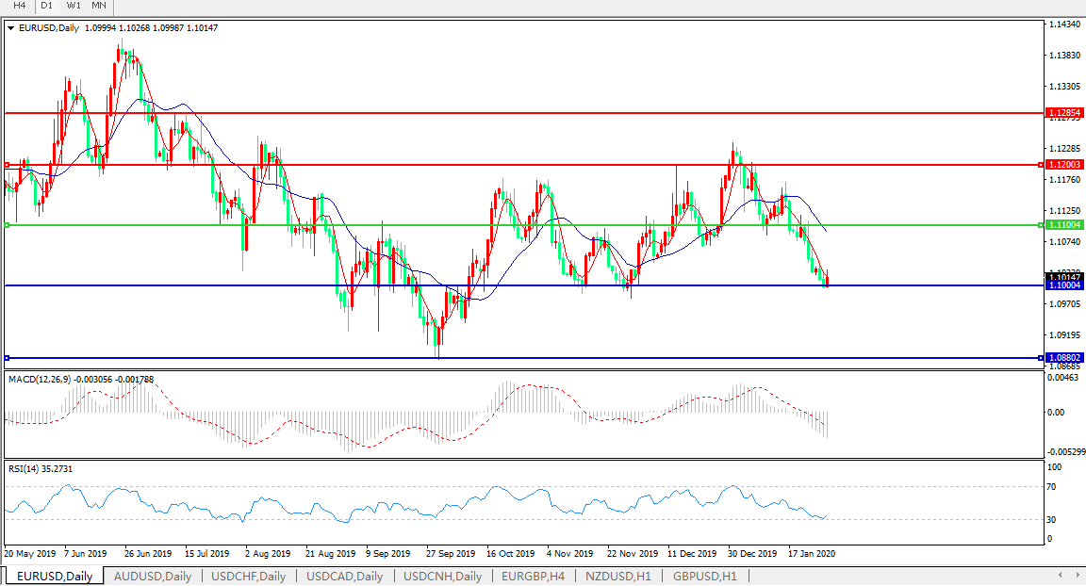Click the RSI(14) indicator label

(x=24, y=468)
